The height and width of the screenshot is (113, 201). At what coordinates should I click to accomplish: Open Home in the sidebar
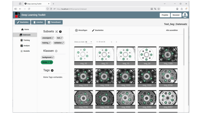click(x=25, y=30)
